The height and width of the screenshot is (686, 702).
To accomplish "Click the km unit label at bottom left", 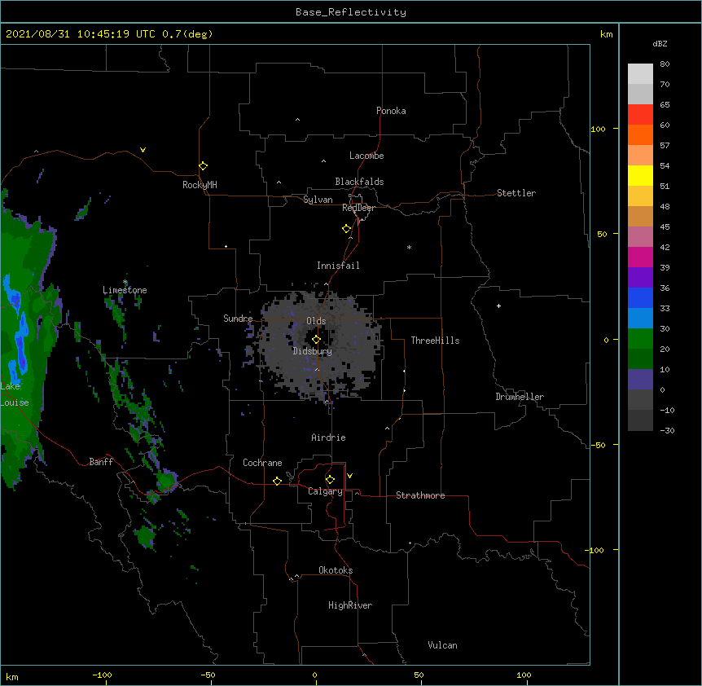I will click(x=12, y=676).
